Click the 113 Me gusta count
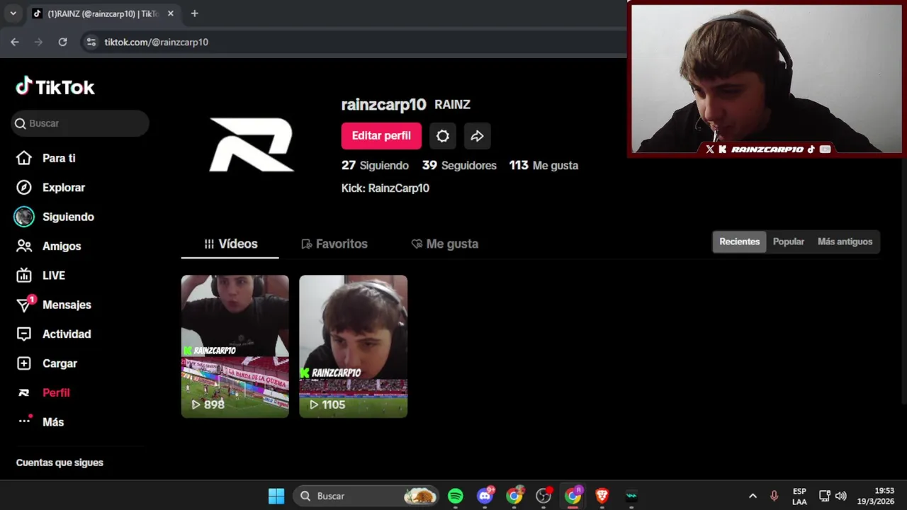This screenshot has height=510, width=907. point(543,165)
